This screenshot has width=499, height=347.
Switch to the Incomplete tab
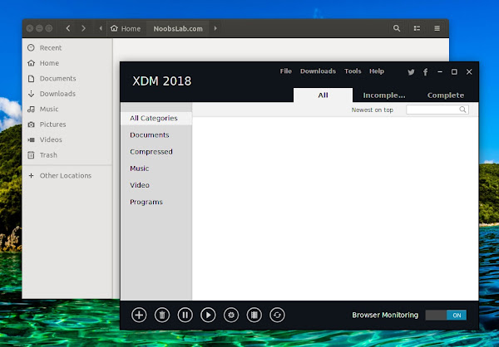point(384,95)
